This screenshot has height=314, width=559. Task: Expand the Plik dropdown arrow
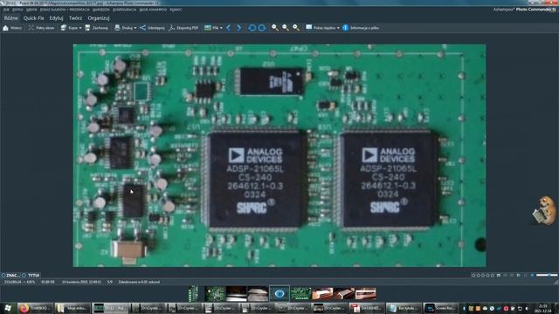coord(221,28)
